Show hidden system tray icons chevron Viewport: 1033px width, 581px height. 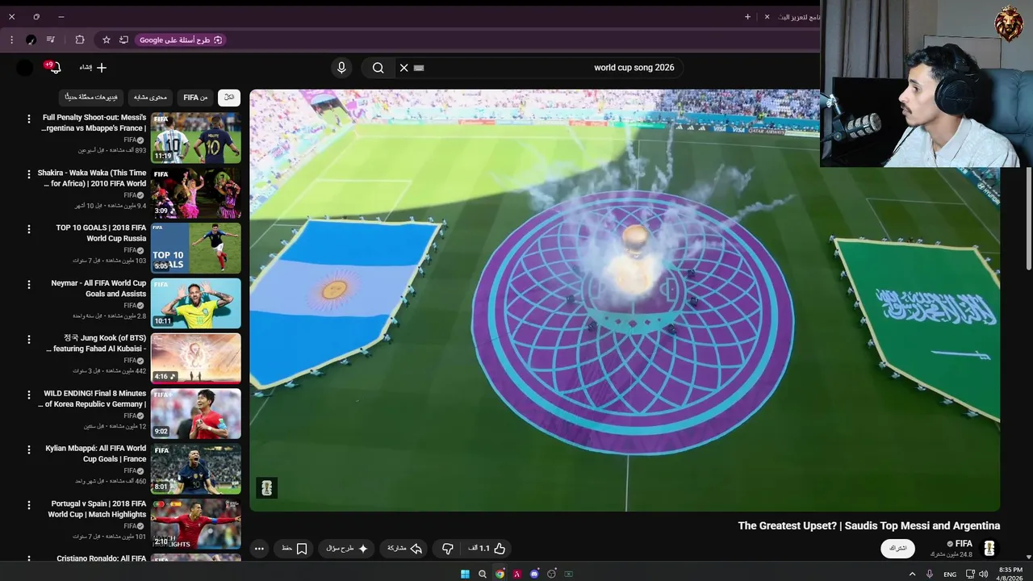pyautogui.click(x=913, y=574)
